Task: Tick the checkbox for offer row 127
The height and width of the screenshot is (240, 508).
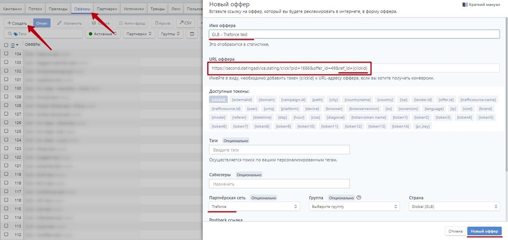Action: 6,114
